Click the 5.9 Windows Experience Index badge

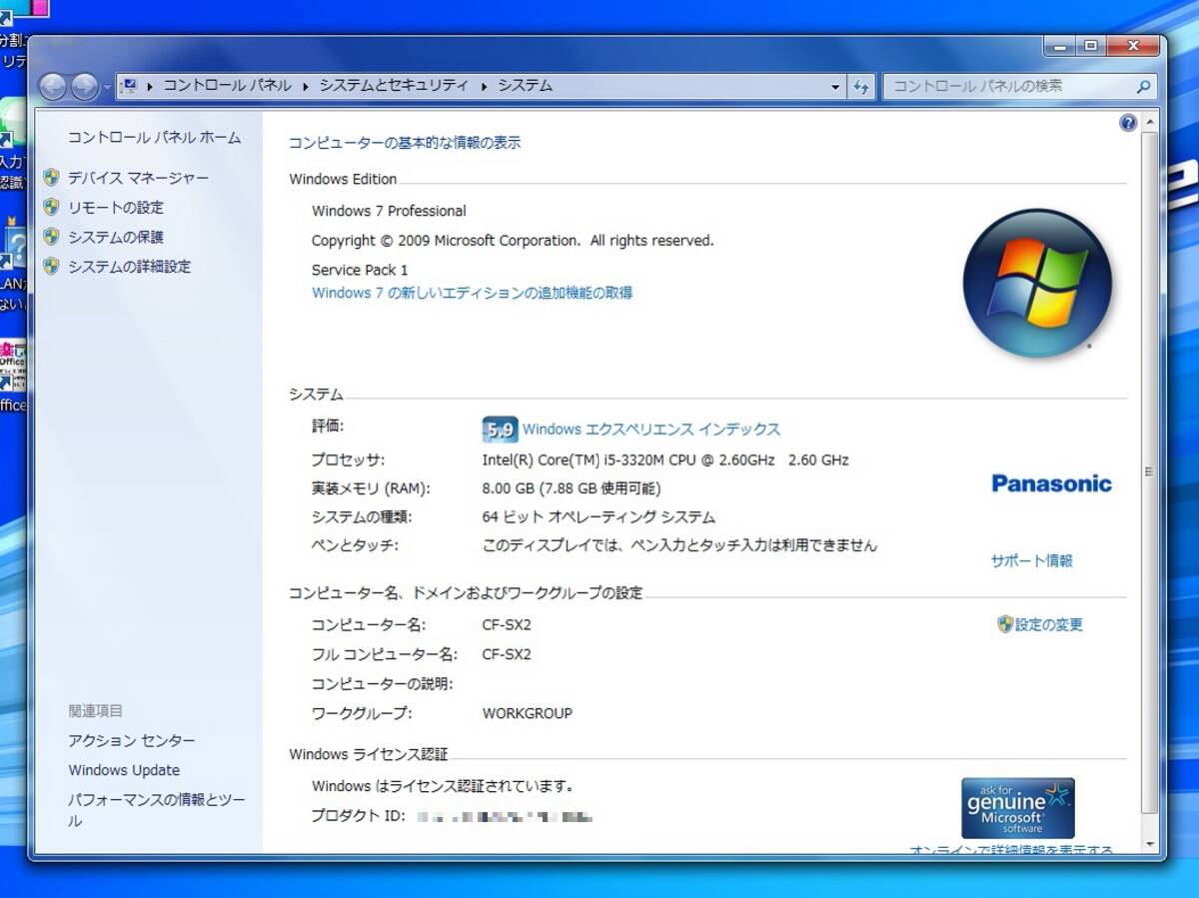pos(499,429)
